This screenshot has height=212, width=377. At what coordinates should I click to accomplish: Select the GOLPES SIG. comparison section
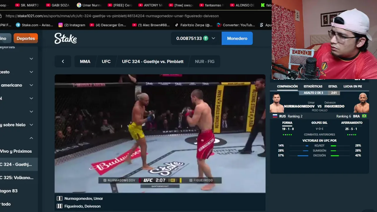tap(319, 123)
